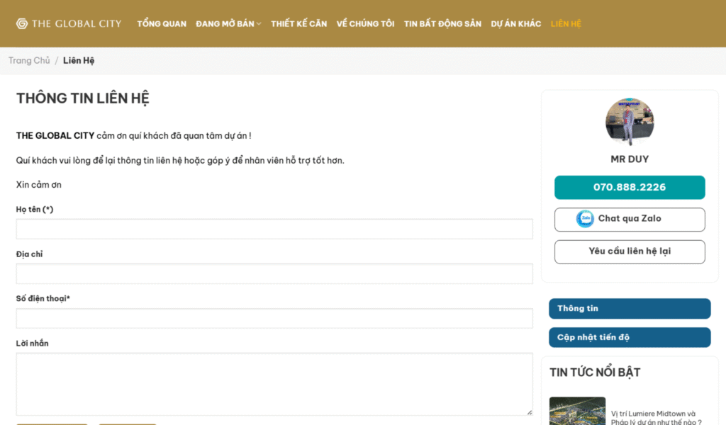Viewport: 726px width, 425px height.
Task: Click the Lumiere Midtown news thumbnail
Action: coord(577,412)
